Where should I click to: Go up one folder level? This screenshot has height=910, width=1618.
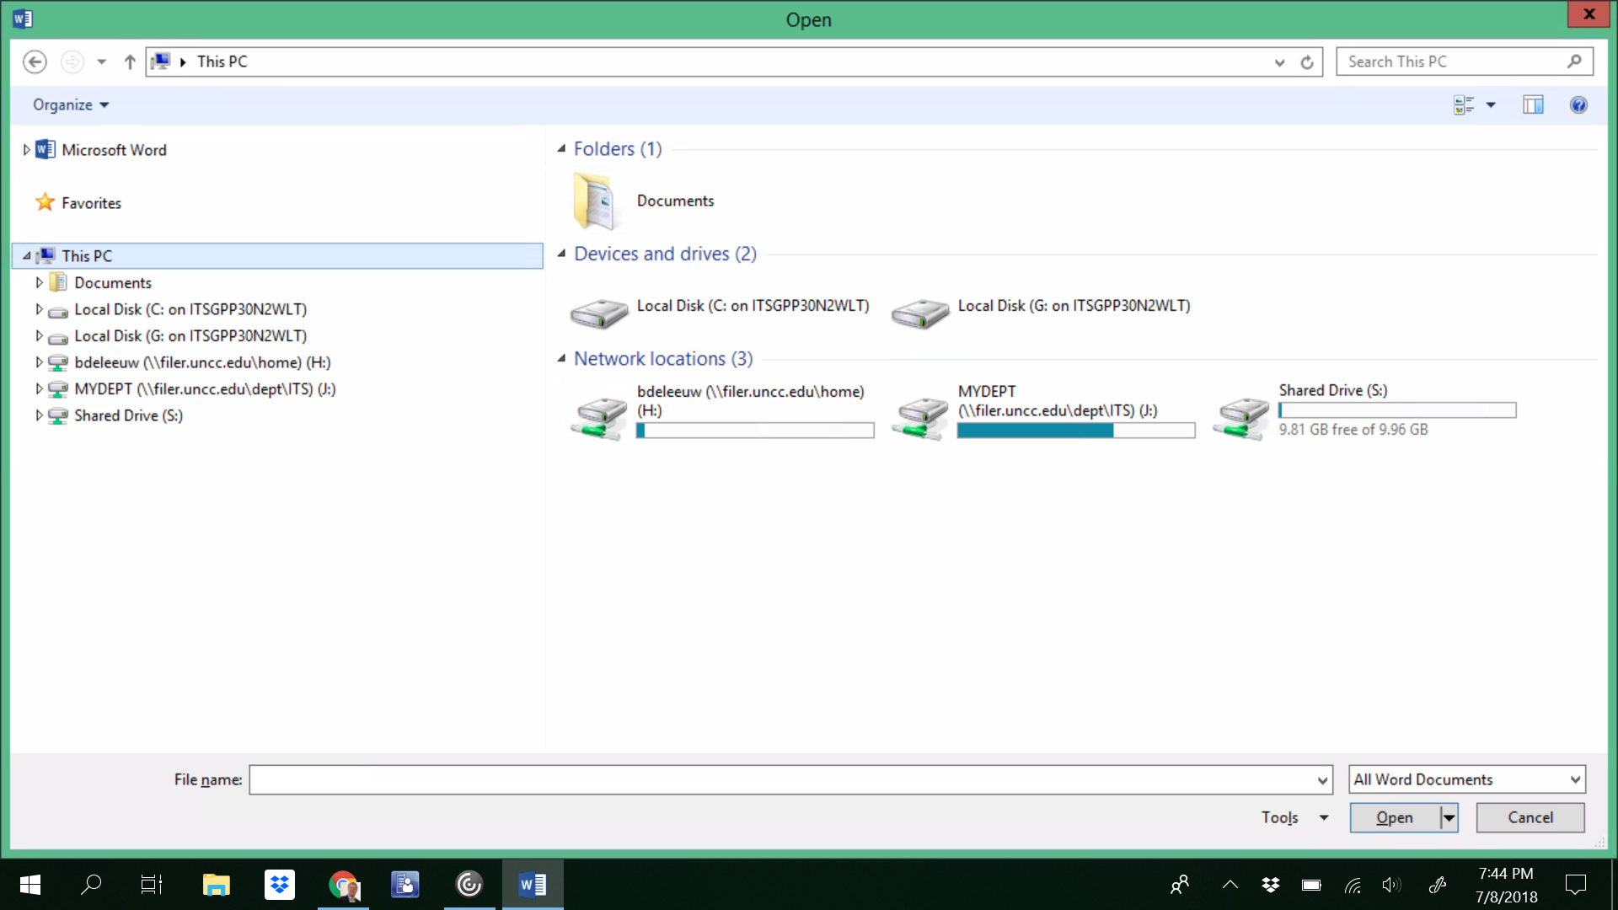tap(130, 62)
